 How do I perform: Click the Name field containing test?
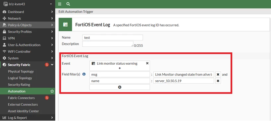(x=113, y=37)
